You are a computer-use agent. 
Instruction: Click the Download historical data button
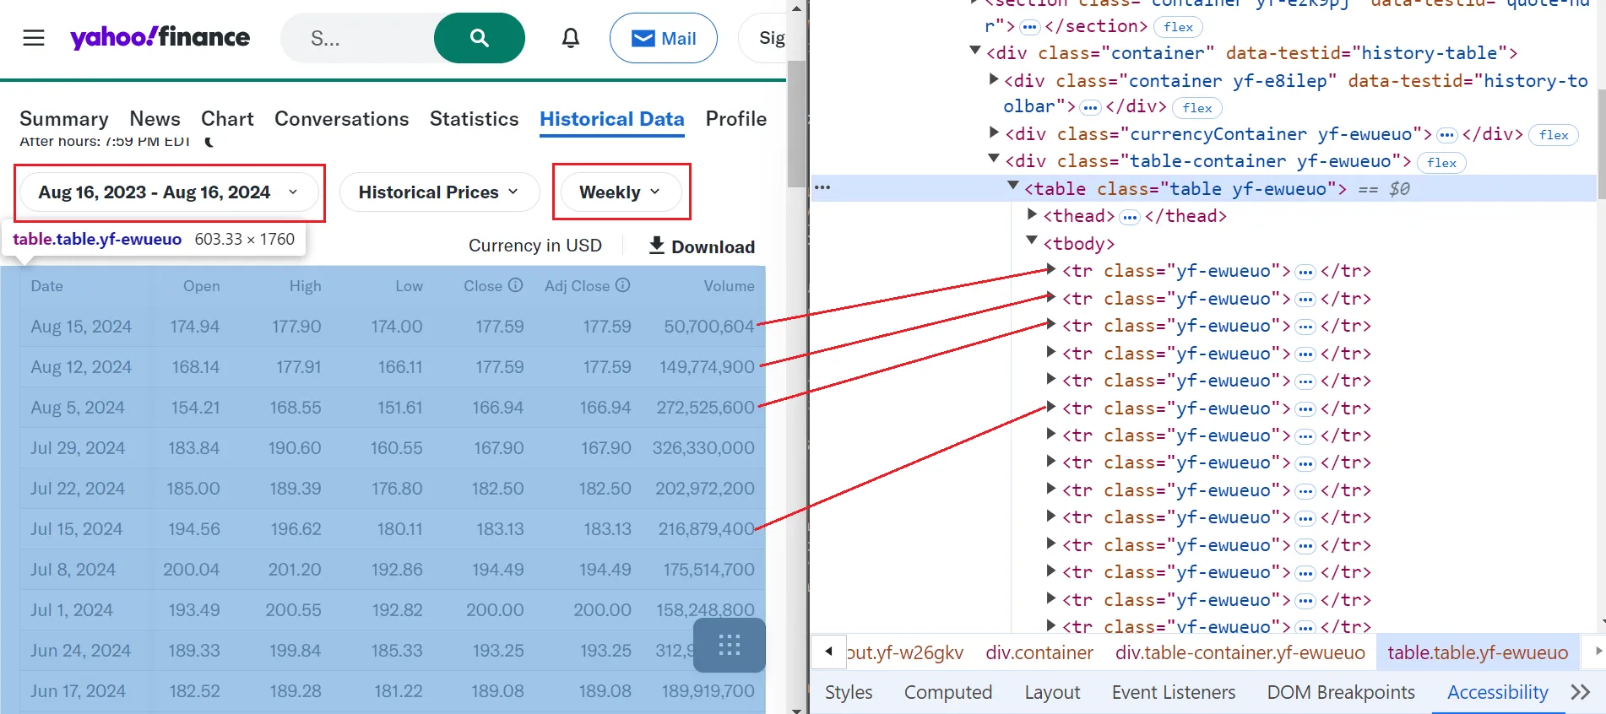pos(702,246)
